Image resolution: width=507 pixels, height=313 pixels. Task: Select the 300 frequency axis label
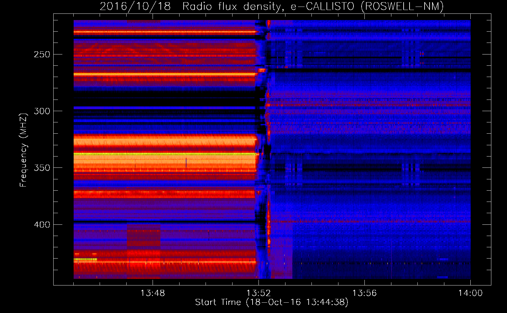pos(42,111)
